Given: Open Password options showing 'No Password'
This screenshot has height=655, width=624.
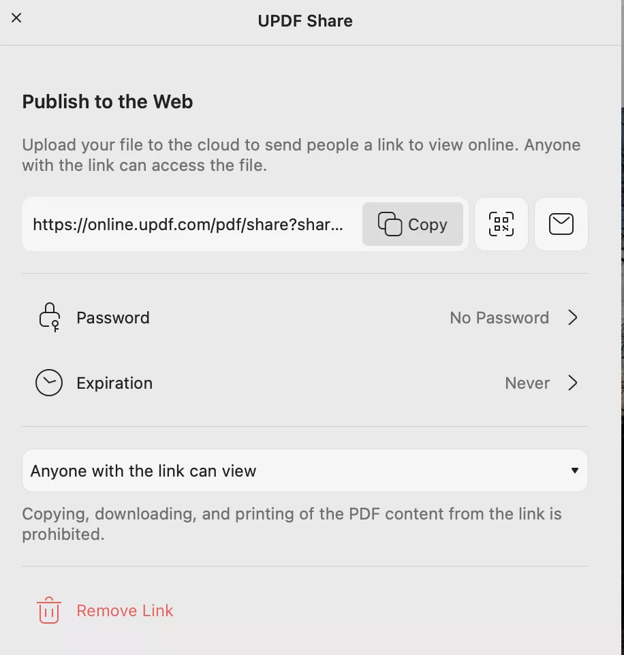Looking at the screenshot, I should [499, 317].
